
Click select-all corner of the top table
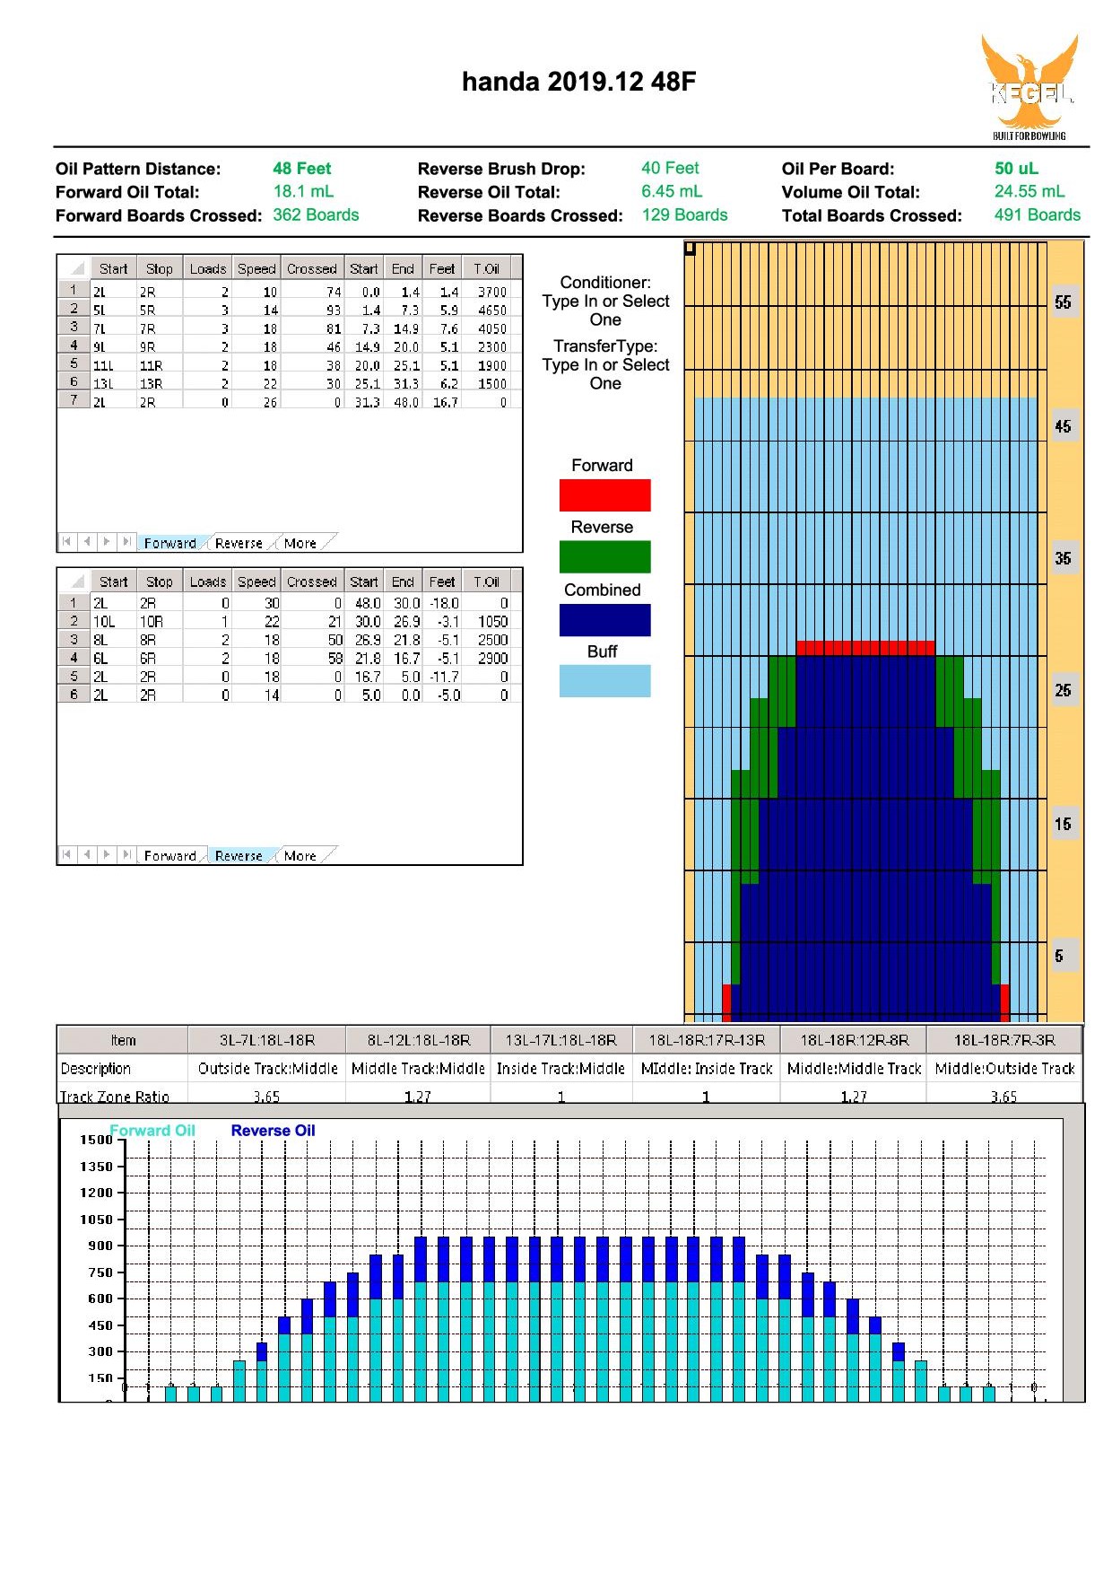tap(74, 268)
